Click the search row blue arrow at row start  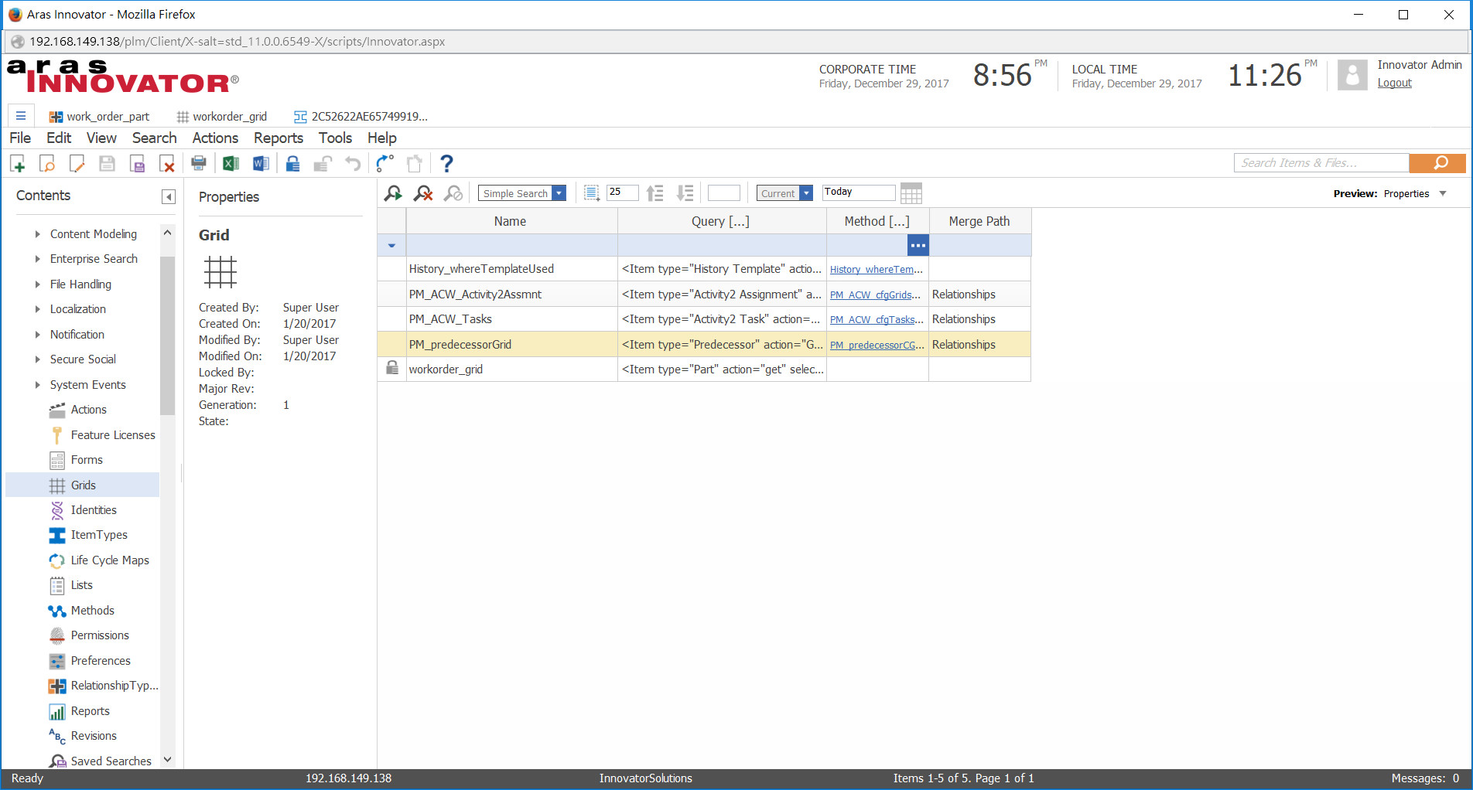click(391, 246)
